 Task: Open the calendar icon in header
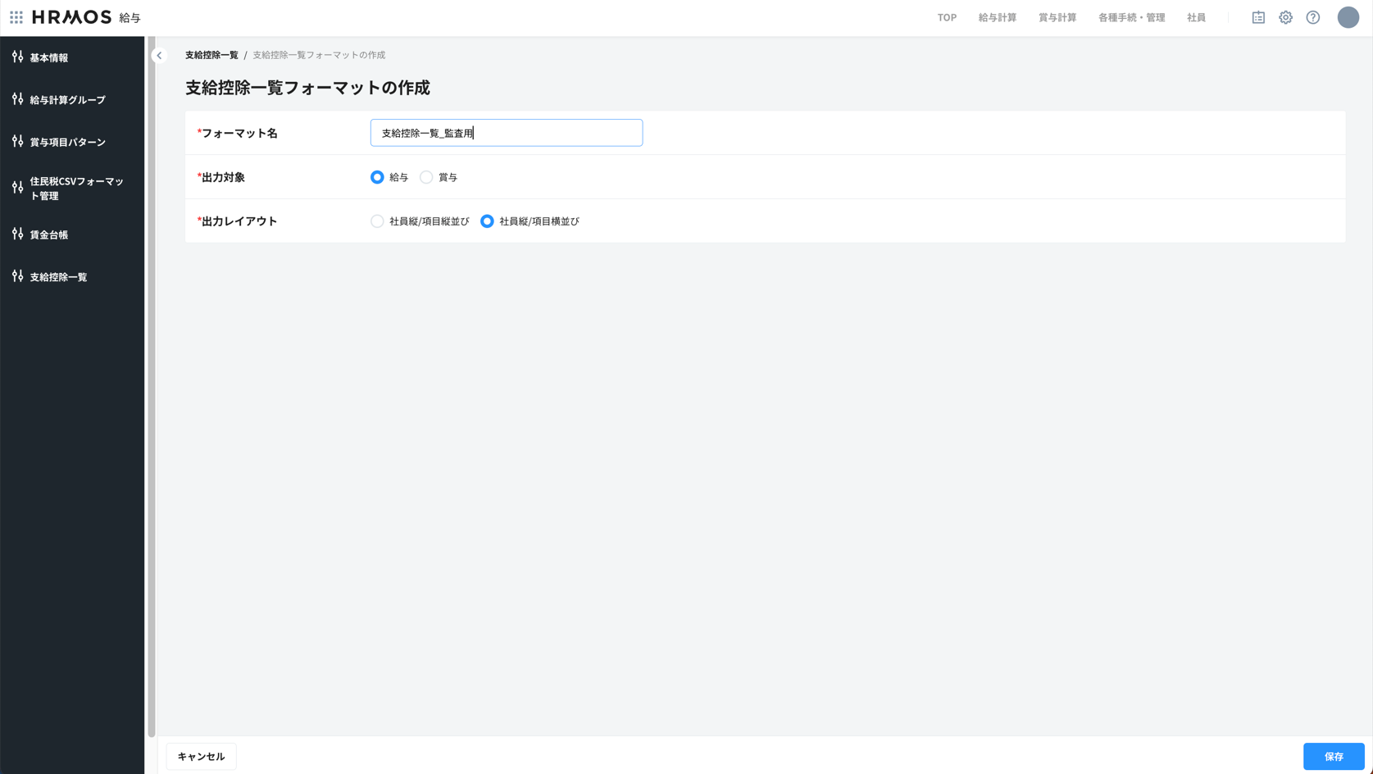pos(1258,17)
